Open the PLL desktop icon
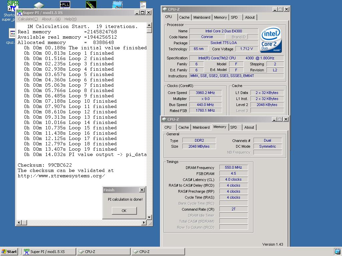The image size is (342, 256). coord(65,4)
